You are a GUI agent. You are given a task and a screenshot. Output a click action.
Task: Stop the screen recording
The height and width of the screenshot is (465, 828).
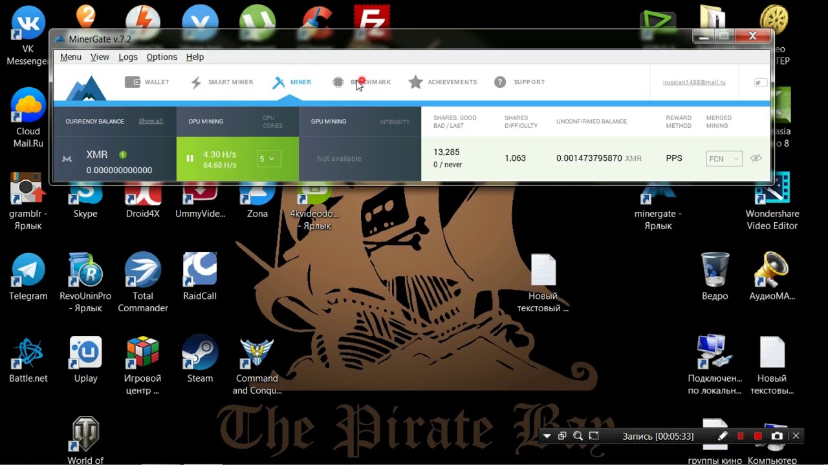coord(758,436)
